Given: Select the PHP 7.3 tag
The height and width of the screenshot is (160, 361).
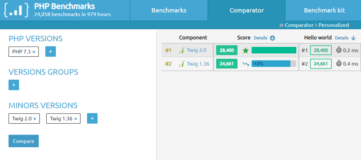Looking at the screenshot, I should 24,52.
